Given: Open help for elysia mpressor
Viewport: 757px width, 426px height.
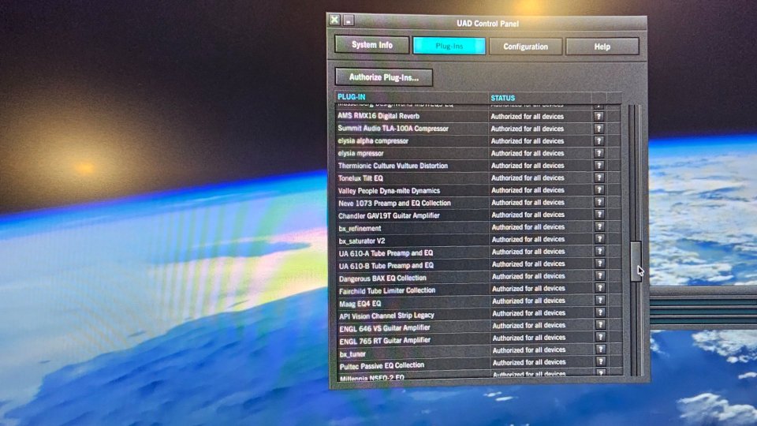Looking at the screenshot, I should click(599, 153).
